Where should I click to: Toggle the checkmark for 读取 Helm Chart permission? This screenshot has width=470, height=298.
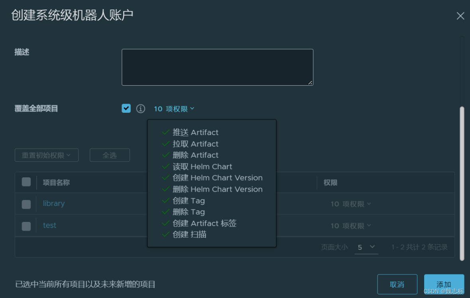coord(165,167)
